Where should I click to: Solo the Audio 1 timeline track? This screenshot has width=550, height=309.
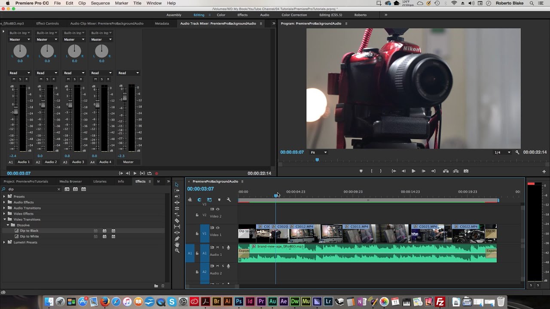pos(223,248)
